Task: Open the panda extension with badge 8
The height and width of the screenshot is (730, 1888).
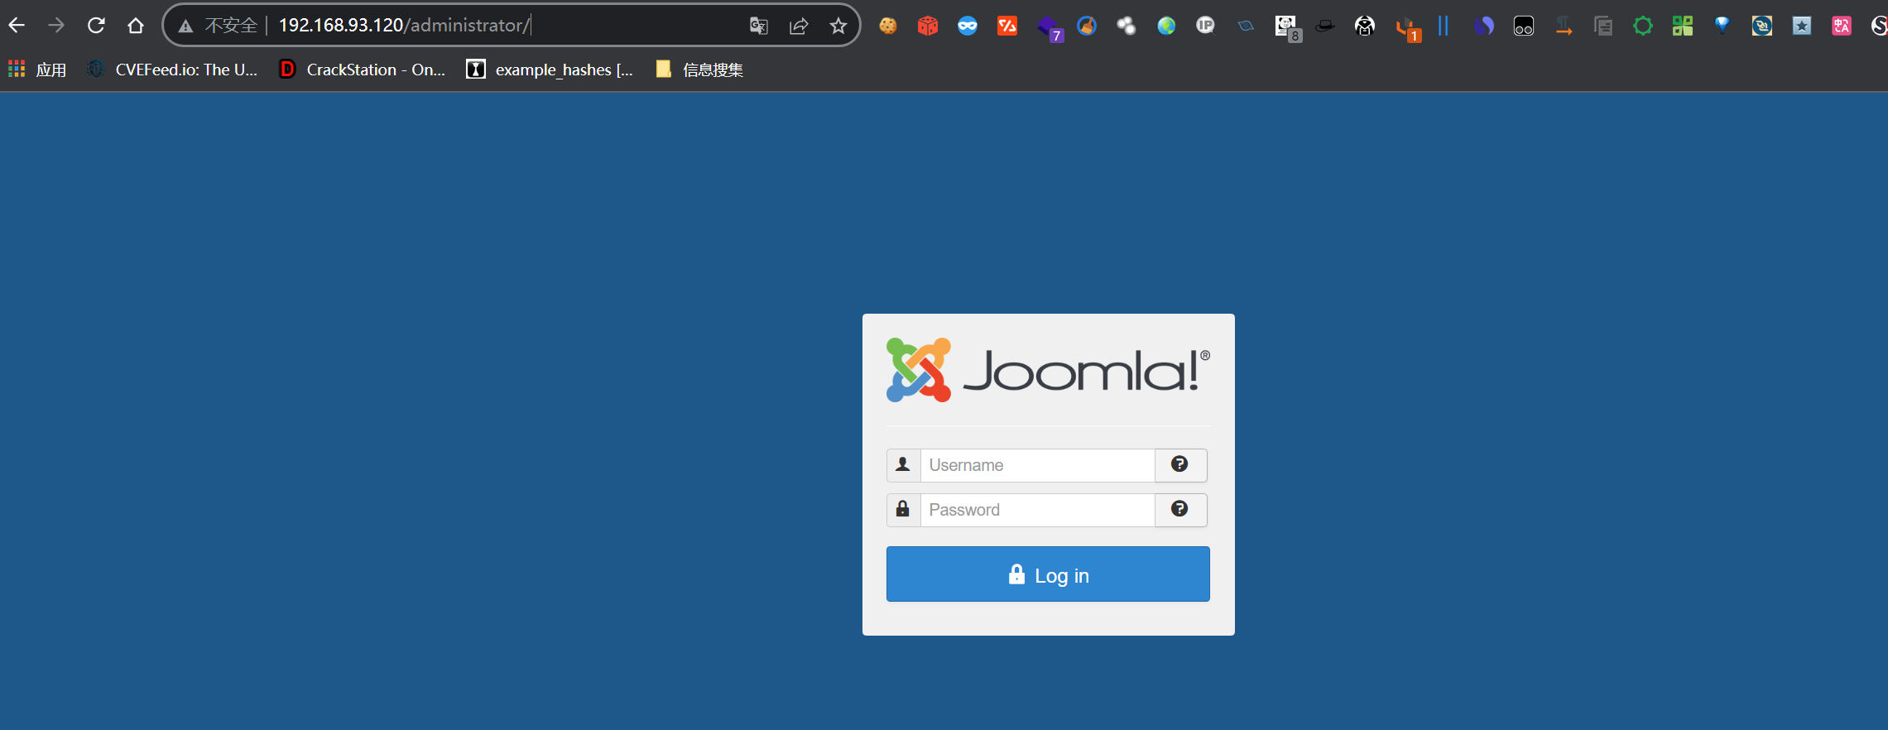Action: click(x=1287, y=27)
